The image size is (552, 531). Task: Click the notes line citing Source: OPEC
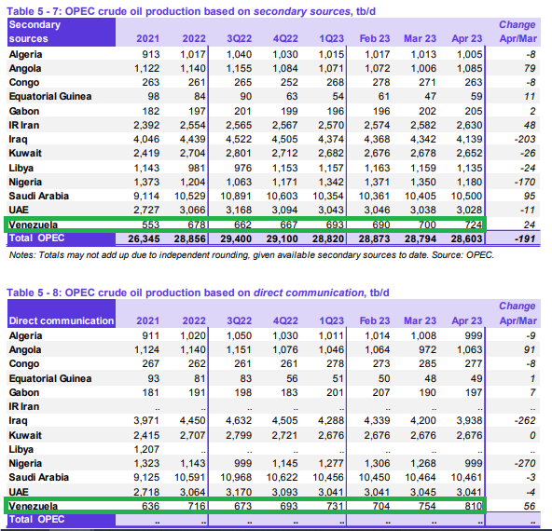point(252,255)
